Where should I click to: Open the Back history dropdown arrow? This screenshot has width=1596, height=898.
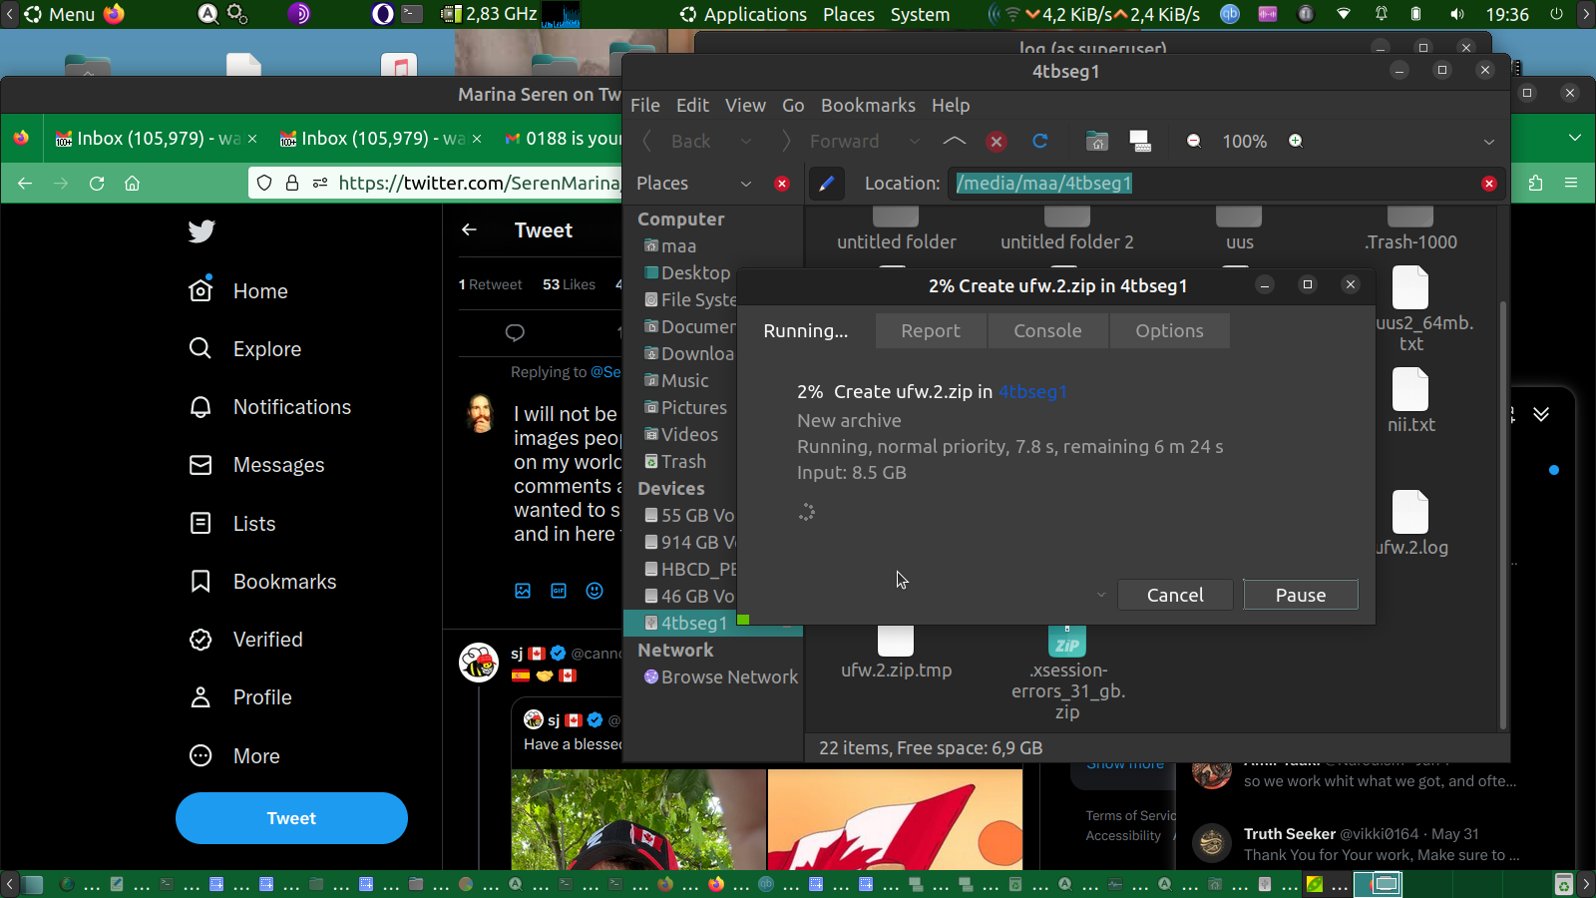(x=745, y=142)
